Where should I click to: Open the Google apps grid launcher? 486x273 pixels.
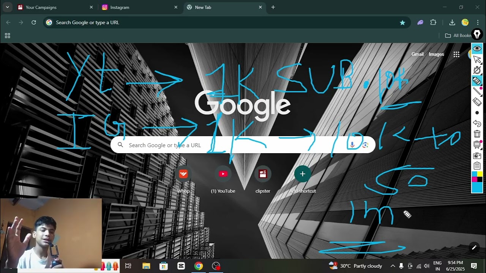coord(456,54)
